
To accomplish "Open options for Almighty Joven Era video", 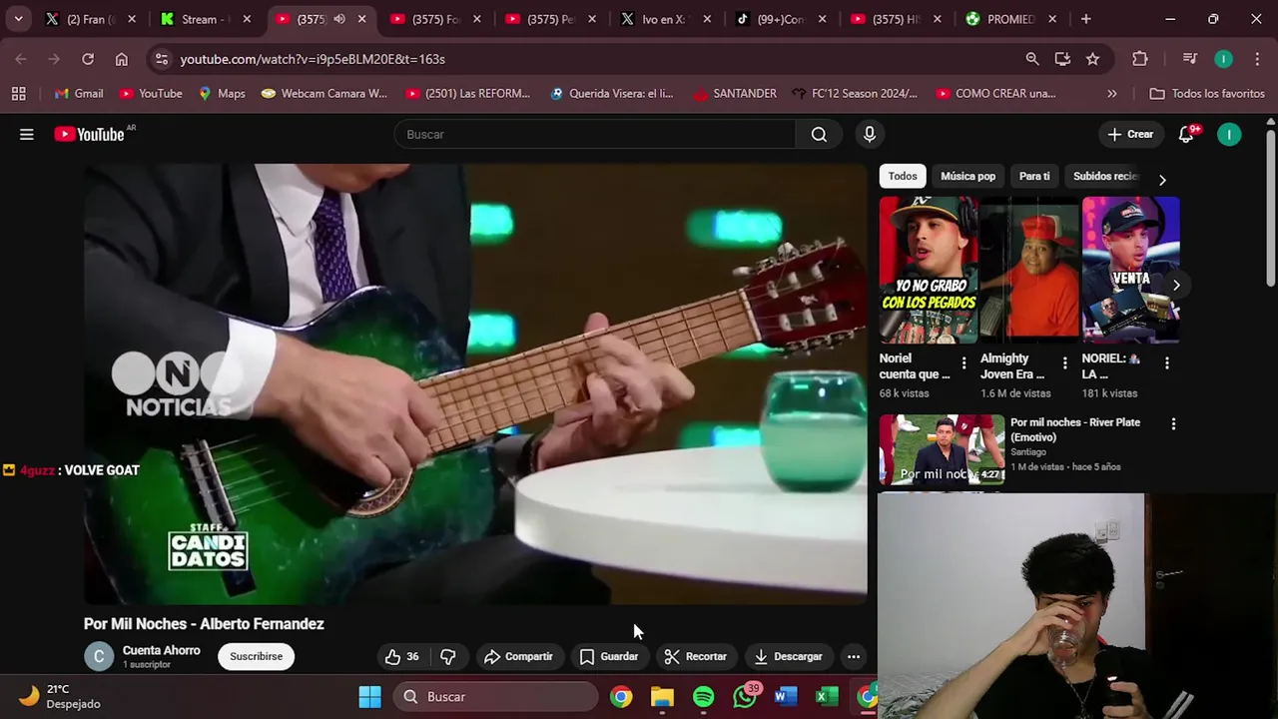I will (x=1064, y=363).
